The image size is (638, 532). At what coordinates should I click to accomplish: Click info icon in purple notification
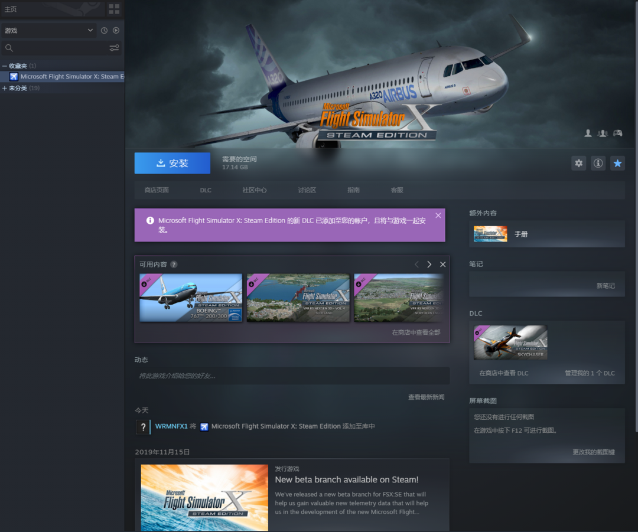tap(150, 220)
